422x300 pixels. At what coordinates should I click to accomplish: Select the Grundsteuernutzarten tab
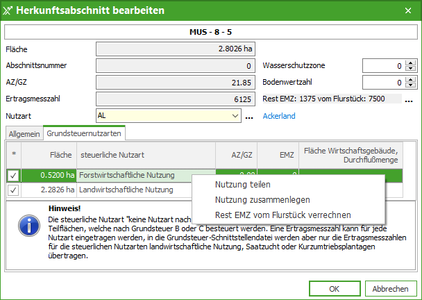(x=84, y=133)
